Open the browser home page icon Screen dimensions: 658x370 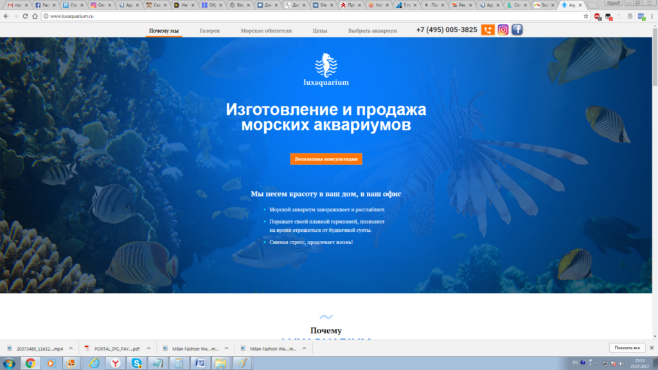coord(35,16)
